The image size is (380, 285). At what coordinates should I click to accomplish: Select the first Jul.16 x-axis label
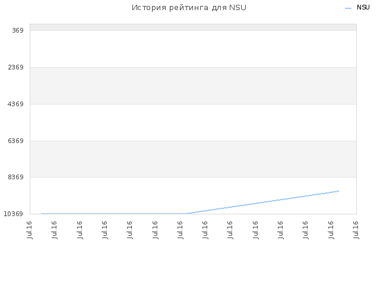click(30, 230)
